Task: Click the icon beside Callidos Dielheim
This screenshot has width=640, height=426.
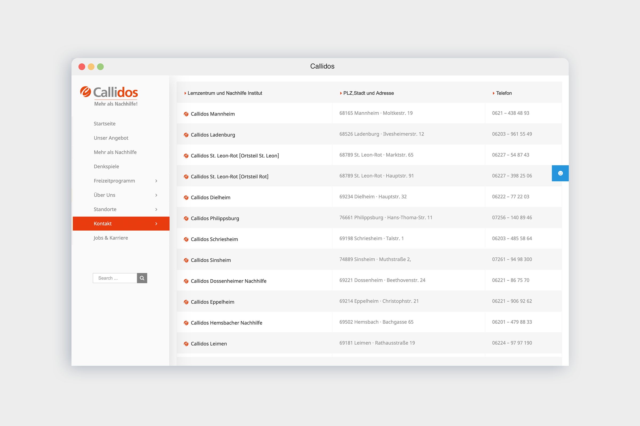Action: pos(186,198)
